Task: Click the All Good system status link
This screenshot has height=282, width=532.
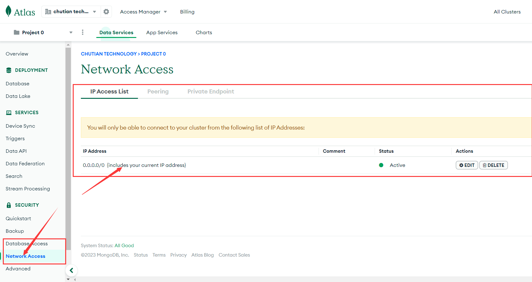Action: click(x=124, y=246)
